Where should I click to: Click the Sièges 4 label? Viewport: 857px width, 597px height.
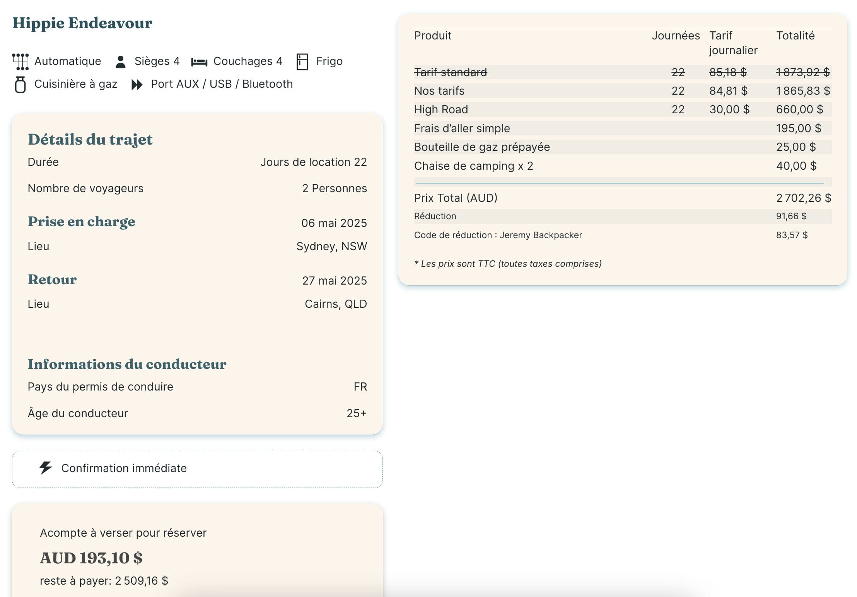pyautogui.click(x=157, y=61)
